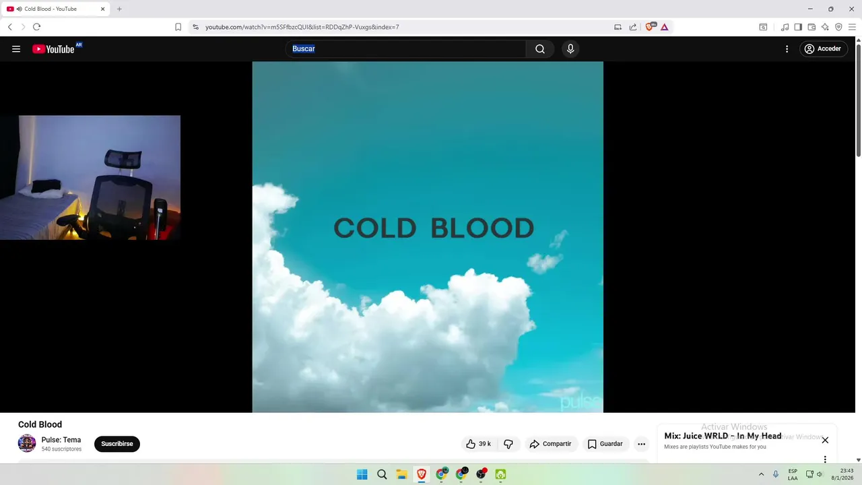
Task: Open the YouTube hamburger guide menu
Action: tap(16, 48)
